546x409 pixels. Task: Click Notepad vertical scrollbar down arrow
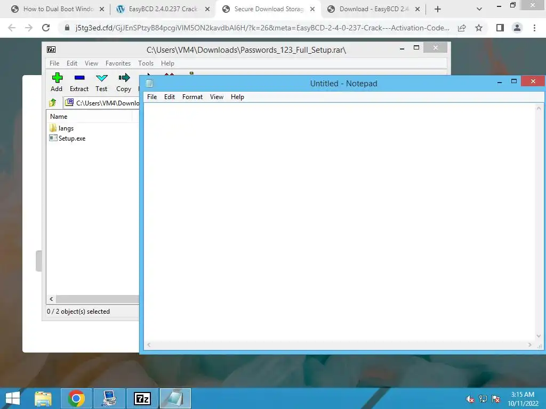539,337
